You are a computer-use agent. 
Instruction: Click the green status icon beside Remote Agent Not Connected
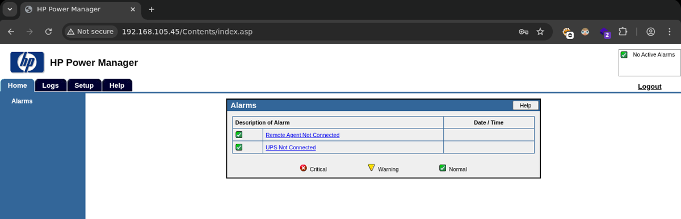(239, 135)
